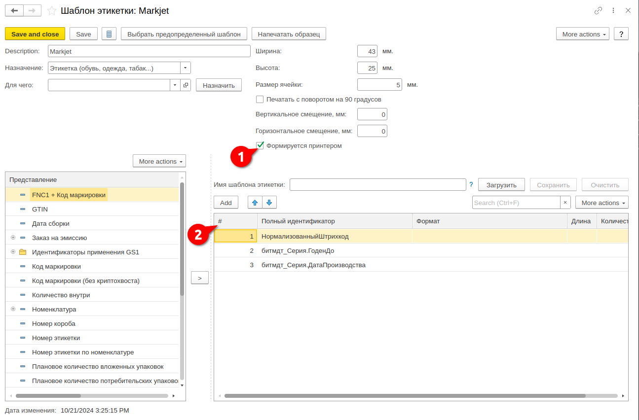
Task: Click the Формат column header
Action: [489, 221]
